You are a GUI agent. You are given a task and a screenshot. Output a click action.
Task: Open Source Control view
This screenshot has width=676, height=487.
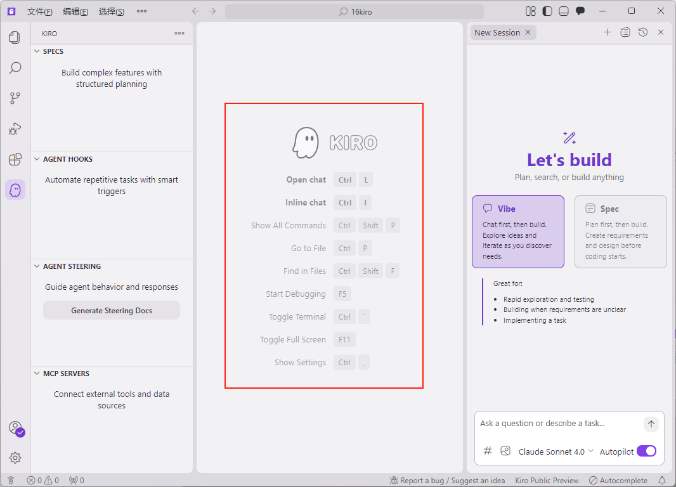coord(15,98)
